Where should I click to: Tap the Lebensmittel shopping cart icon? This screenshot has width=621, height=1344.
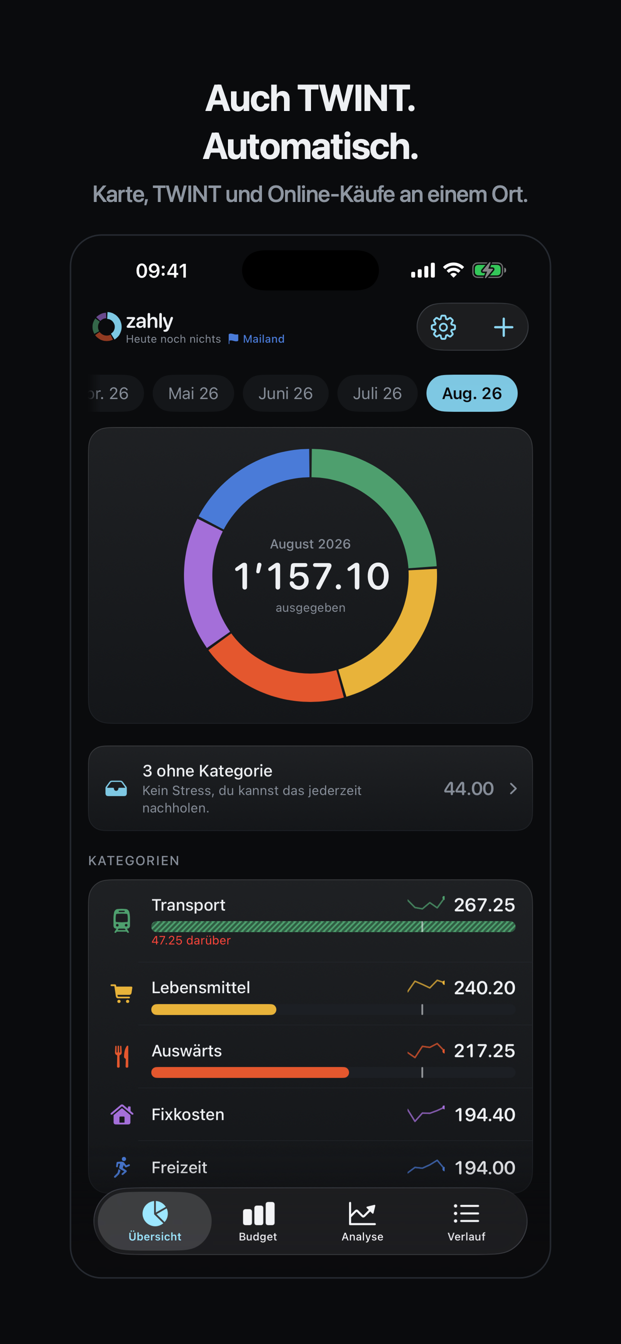click(x=121, y=993)
